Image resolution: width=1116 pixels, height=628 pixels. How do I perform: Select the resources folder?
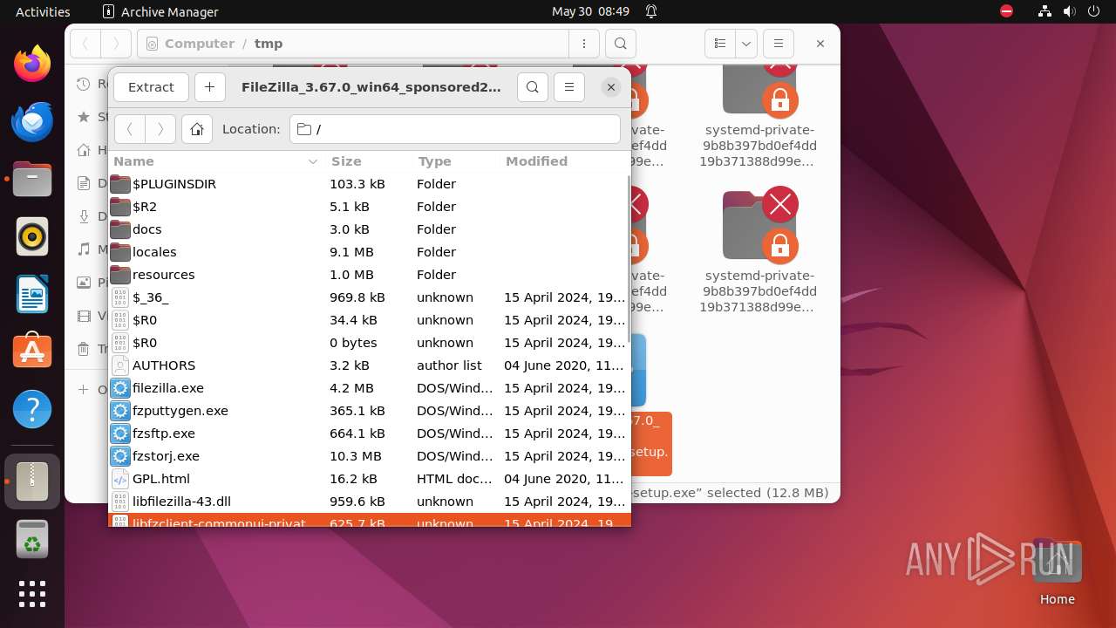coord(368,275)
